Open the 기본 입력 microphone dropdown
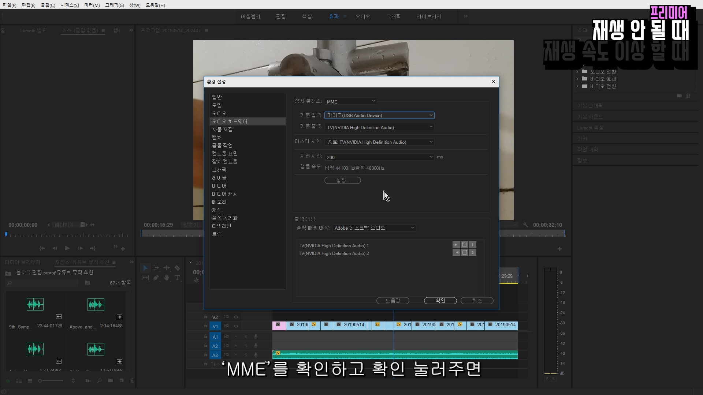 point(379,115)
